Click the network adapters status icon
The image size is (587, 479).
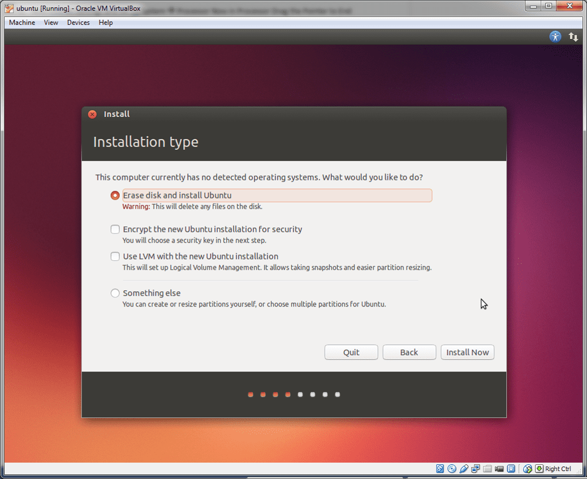476,468
